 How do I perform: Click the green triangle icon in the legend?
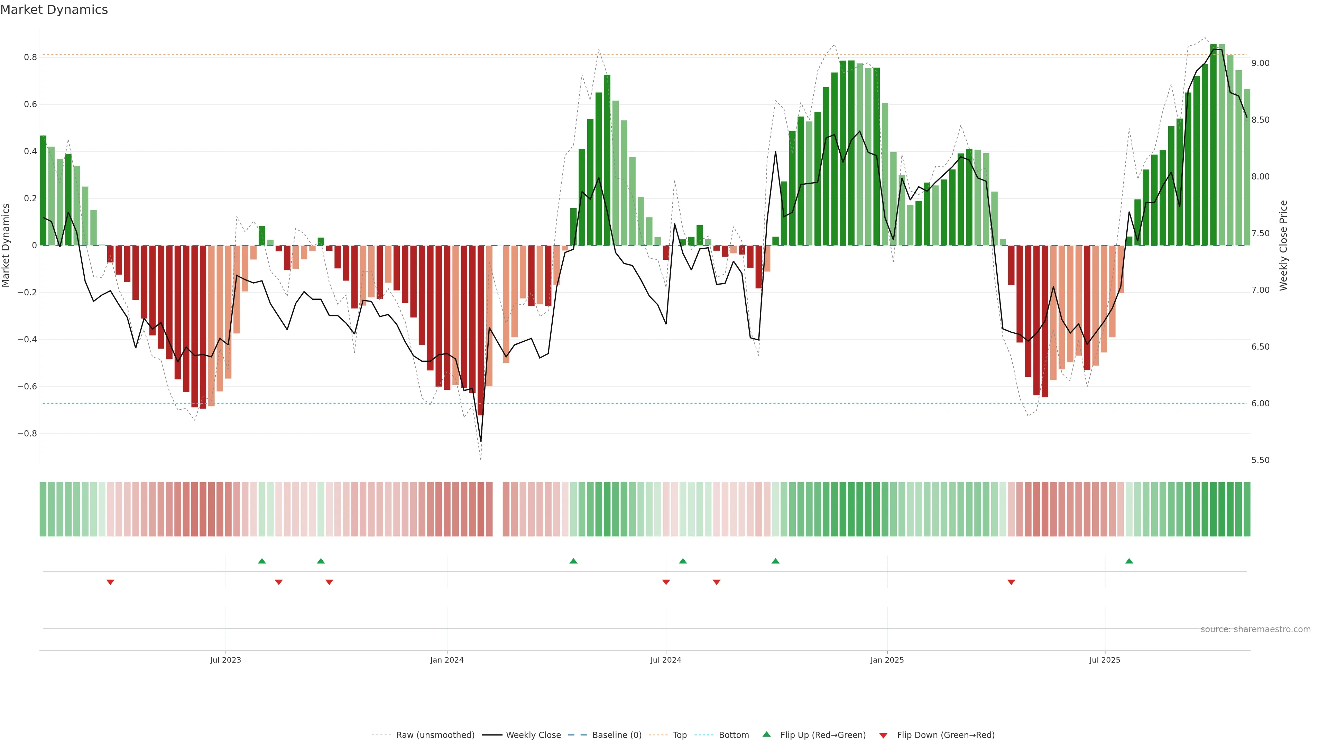(767, 735)
